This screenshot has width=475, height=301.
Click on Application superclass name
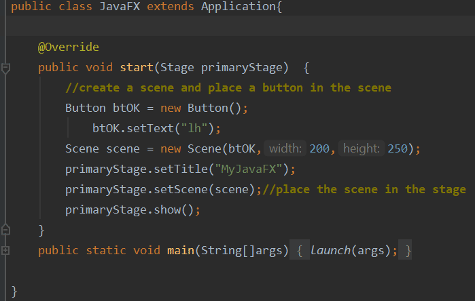click(238, 6)
